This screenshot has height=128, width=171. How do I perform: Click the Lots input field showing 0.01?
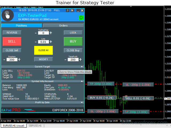coord(43,42)
